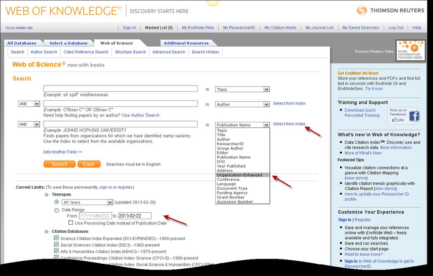The width and height of the screenshot is (433, 276).
Task: Click the Sign In link in top bar
Action: 129,28
